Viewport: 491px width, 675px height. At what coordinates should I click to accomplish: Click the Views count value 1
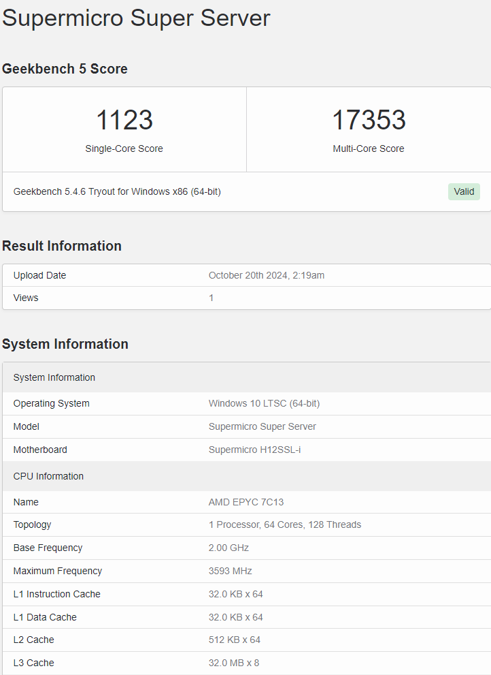[x=211, y=298]
